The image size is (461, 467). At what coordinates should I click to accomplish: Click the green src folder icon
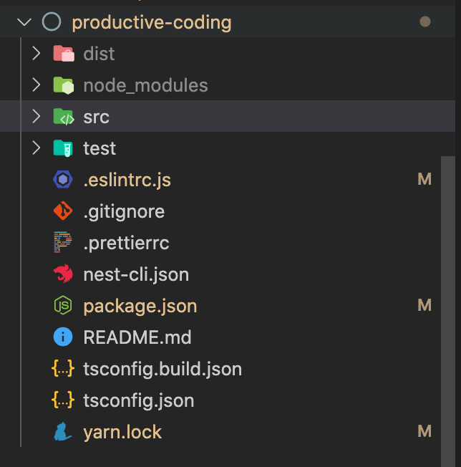pos(63,117)
